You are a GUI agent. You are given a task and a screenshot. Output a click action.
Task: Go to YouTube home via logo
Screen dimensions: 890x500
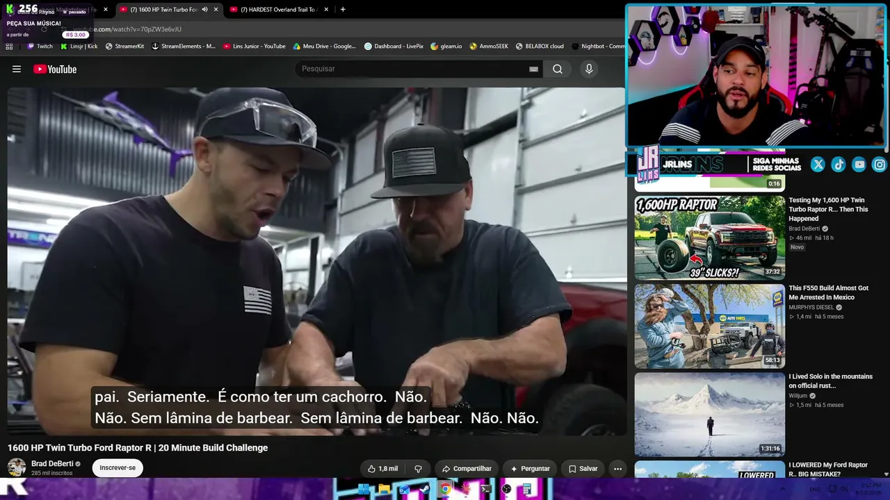tap(55, 69)
